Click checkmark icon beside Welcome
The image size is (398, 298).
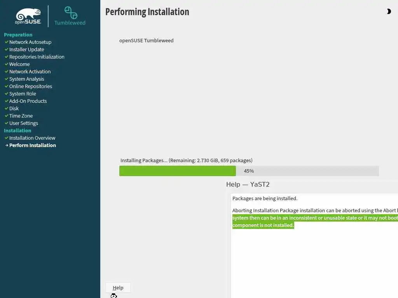tap(7, 64)
